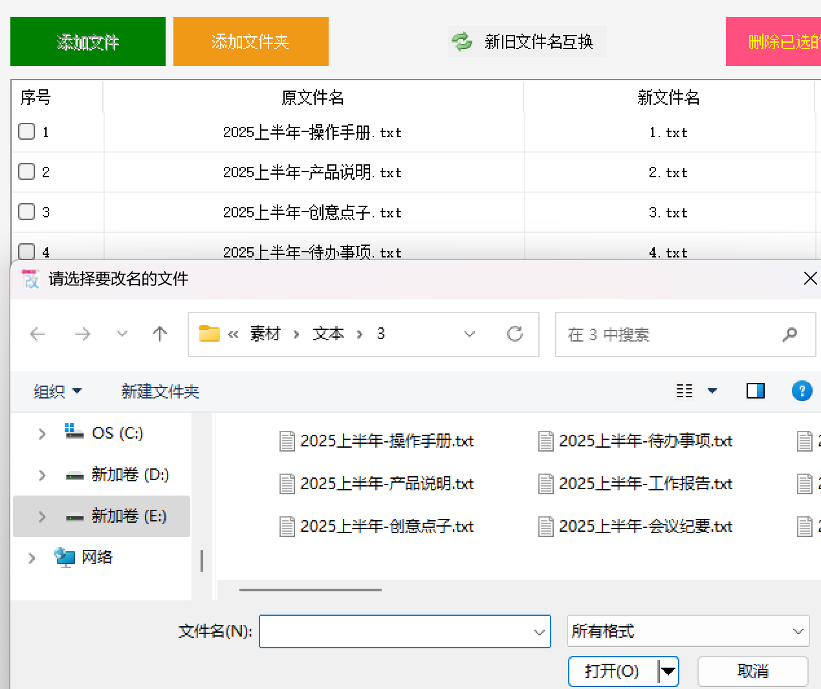
Task: Click the search magnifier in 在 3 中搜索
Action: 789,334
